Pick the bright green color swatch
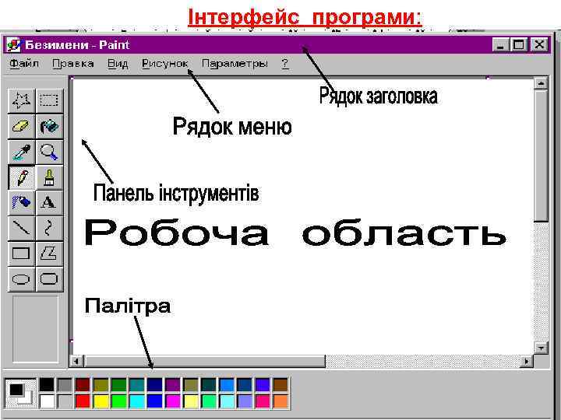The image size is (561, 420). pyautogui.click(x=118, y=401)
